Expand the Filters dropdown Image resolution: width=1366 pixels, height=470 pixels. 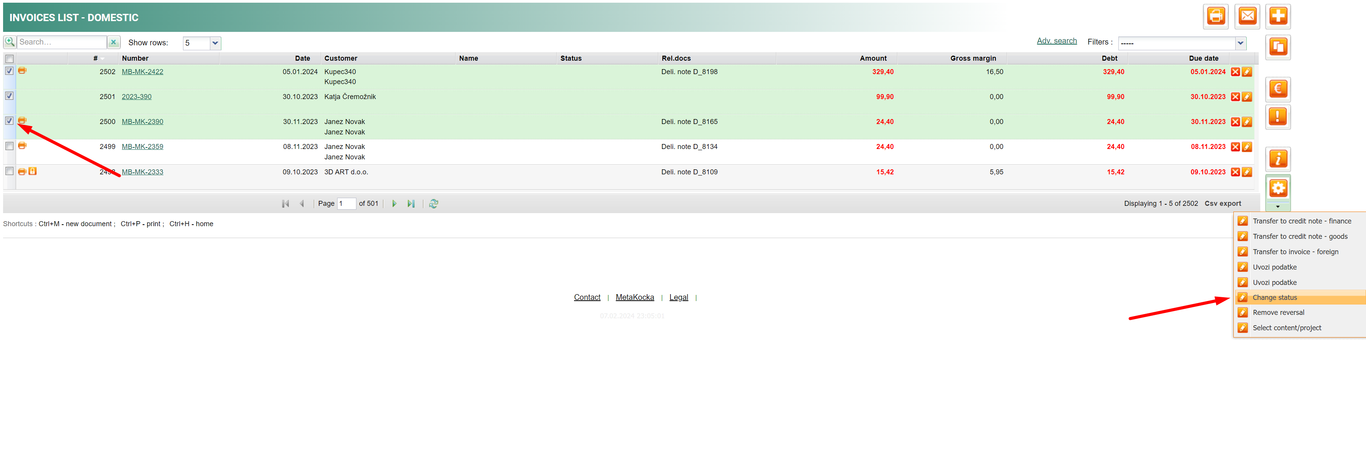click(1240, 43)
